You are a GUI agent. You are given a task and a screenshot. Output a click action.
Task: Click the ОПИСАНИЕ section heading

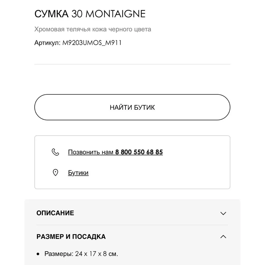pos(55,213)
